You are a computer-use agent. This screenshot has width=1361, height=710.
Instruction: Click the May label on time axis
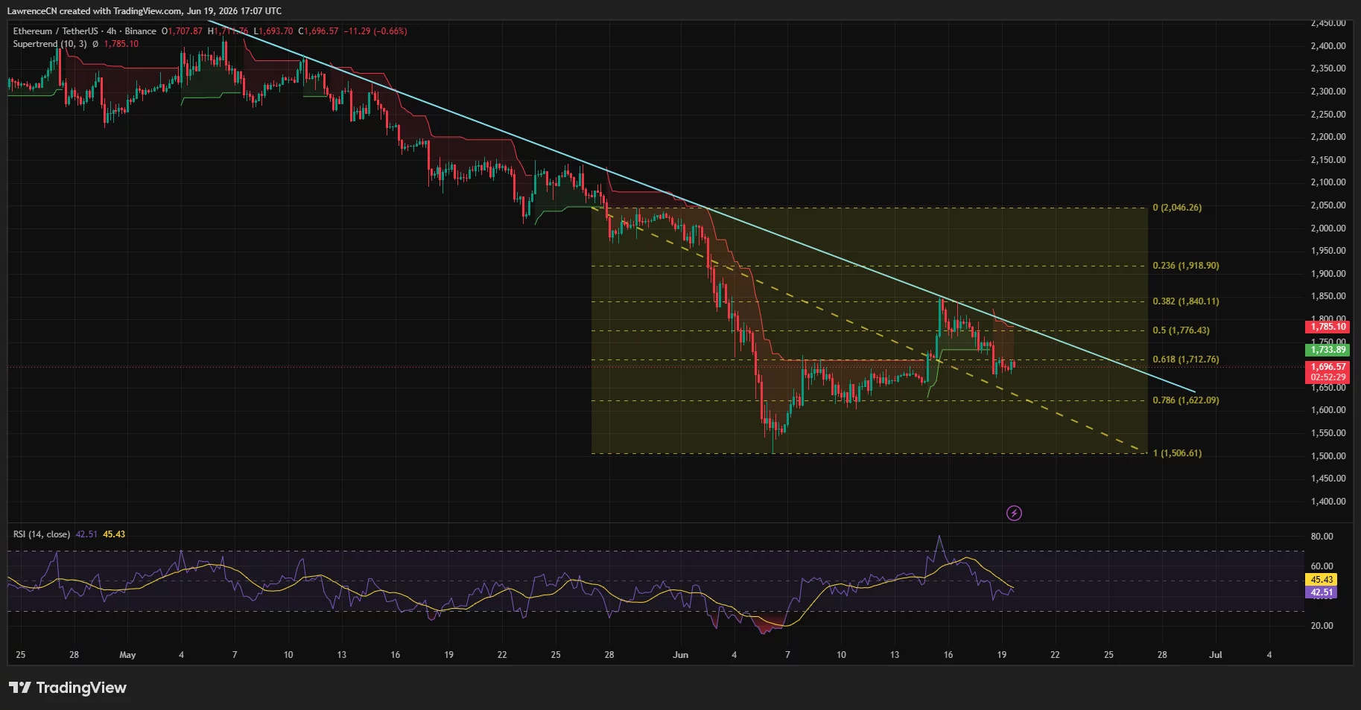(x=127, y=655)
